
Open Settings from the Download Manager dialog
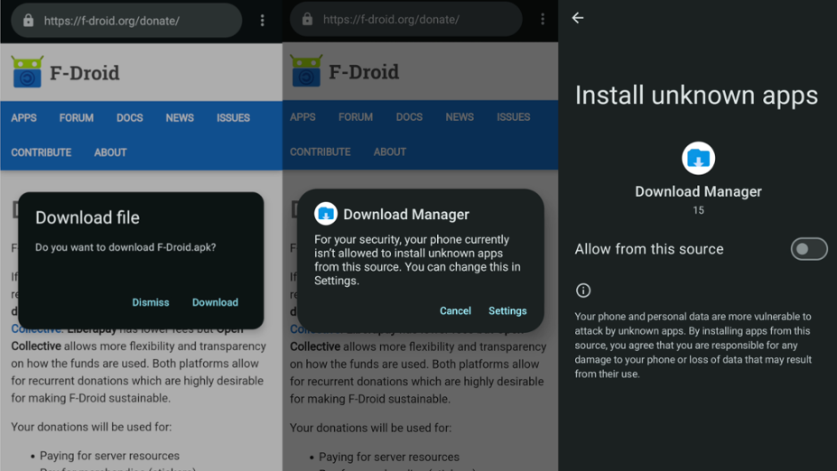pyautogui.click(x=507, y=310)
